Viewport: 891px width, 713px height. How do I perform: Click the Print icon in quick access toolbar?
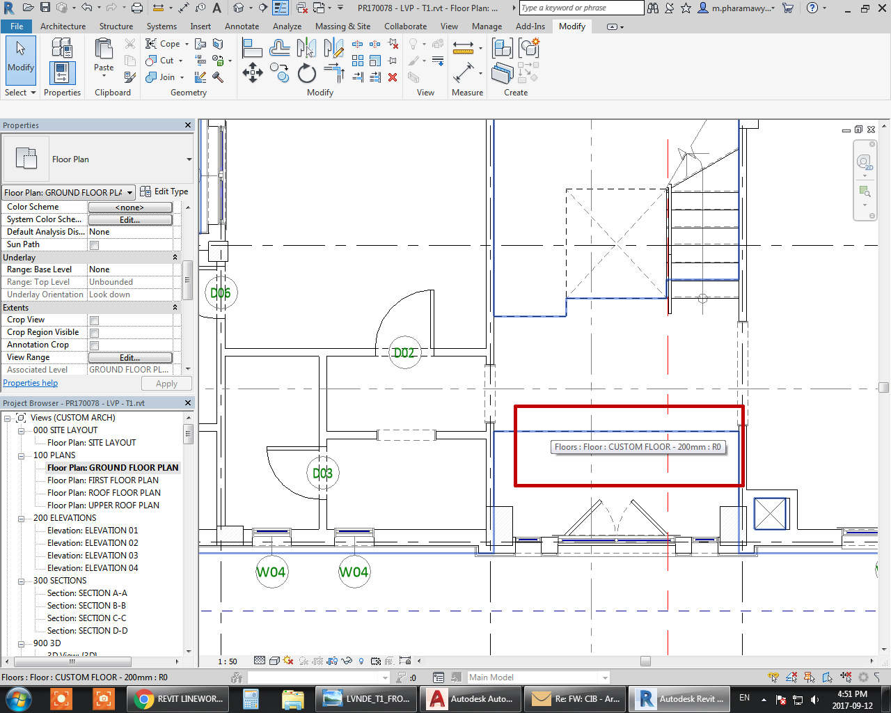136,8
